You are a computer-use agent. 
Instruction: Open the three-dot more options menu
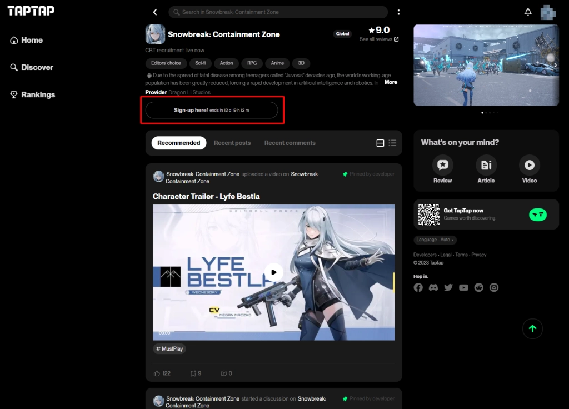pyautogui.click(x=398, y=12)
